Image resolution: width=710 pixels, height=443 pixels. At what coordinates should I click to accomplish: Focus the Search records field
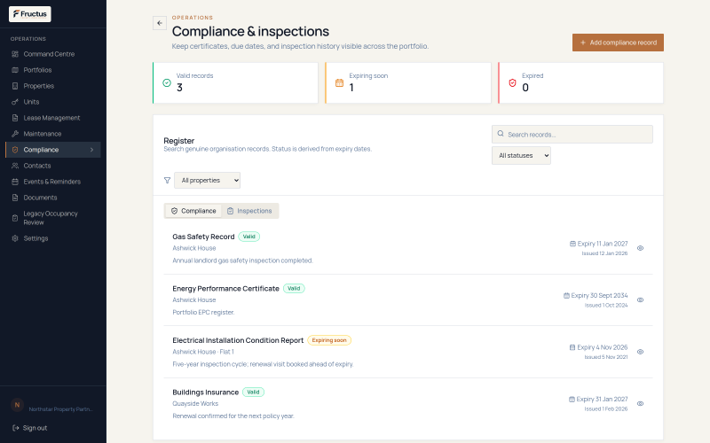pos(572,135)
